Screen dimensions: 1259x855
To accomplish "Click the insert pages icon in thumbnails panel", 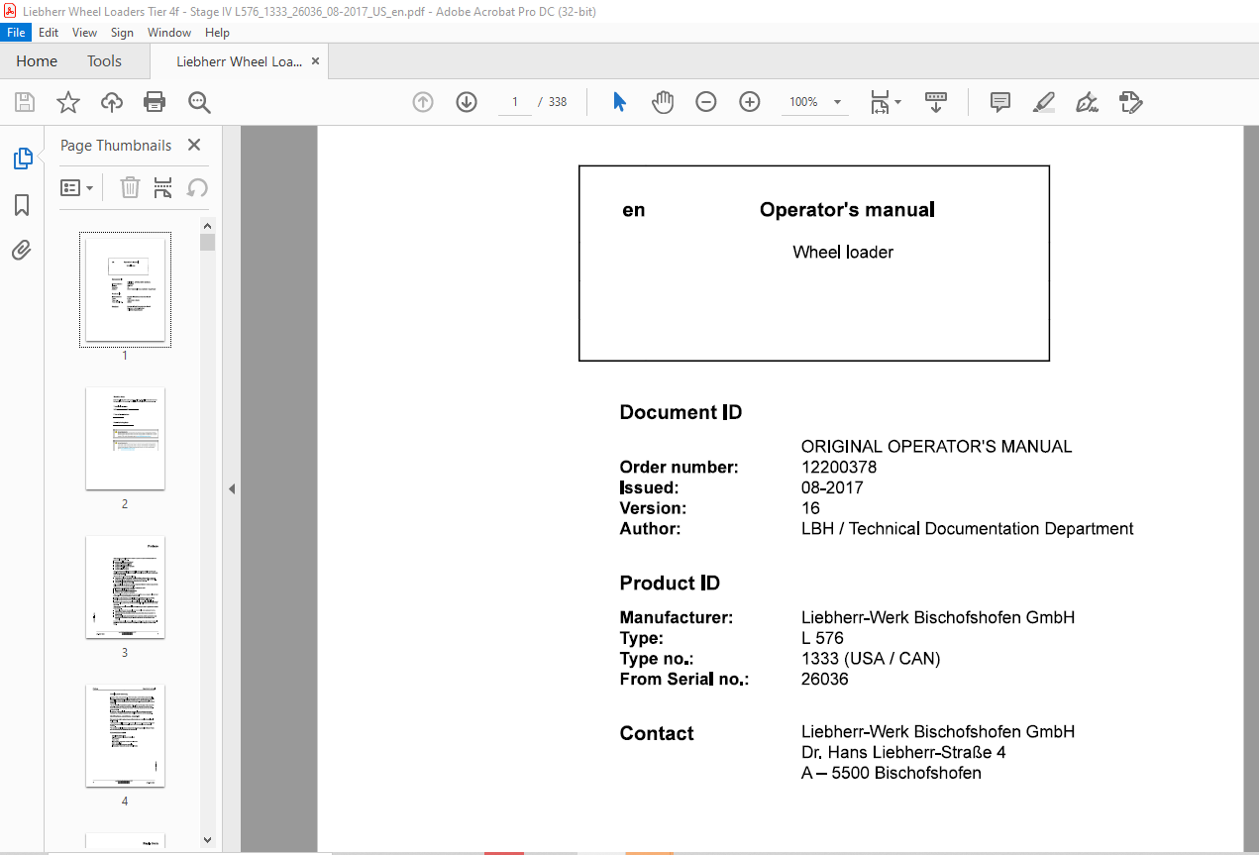I will tap(163, 187).
